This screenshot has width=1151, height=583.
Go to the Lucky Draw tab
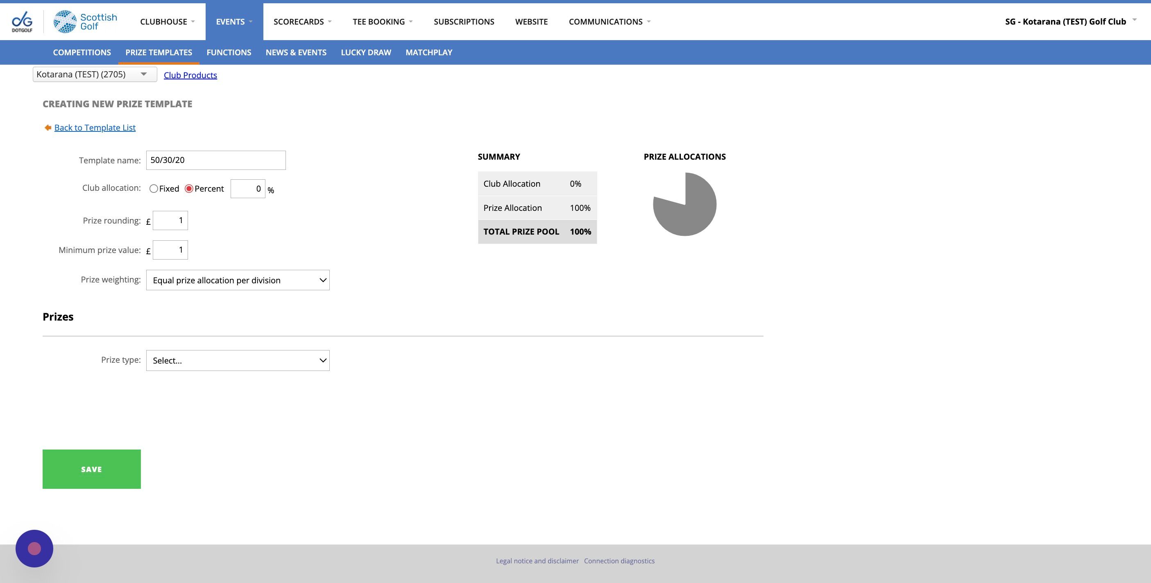tap(365, 52)
